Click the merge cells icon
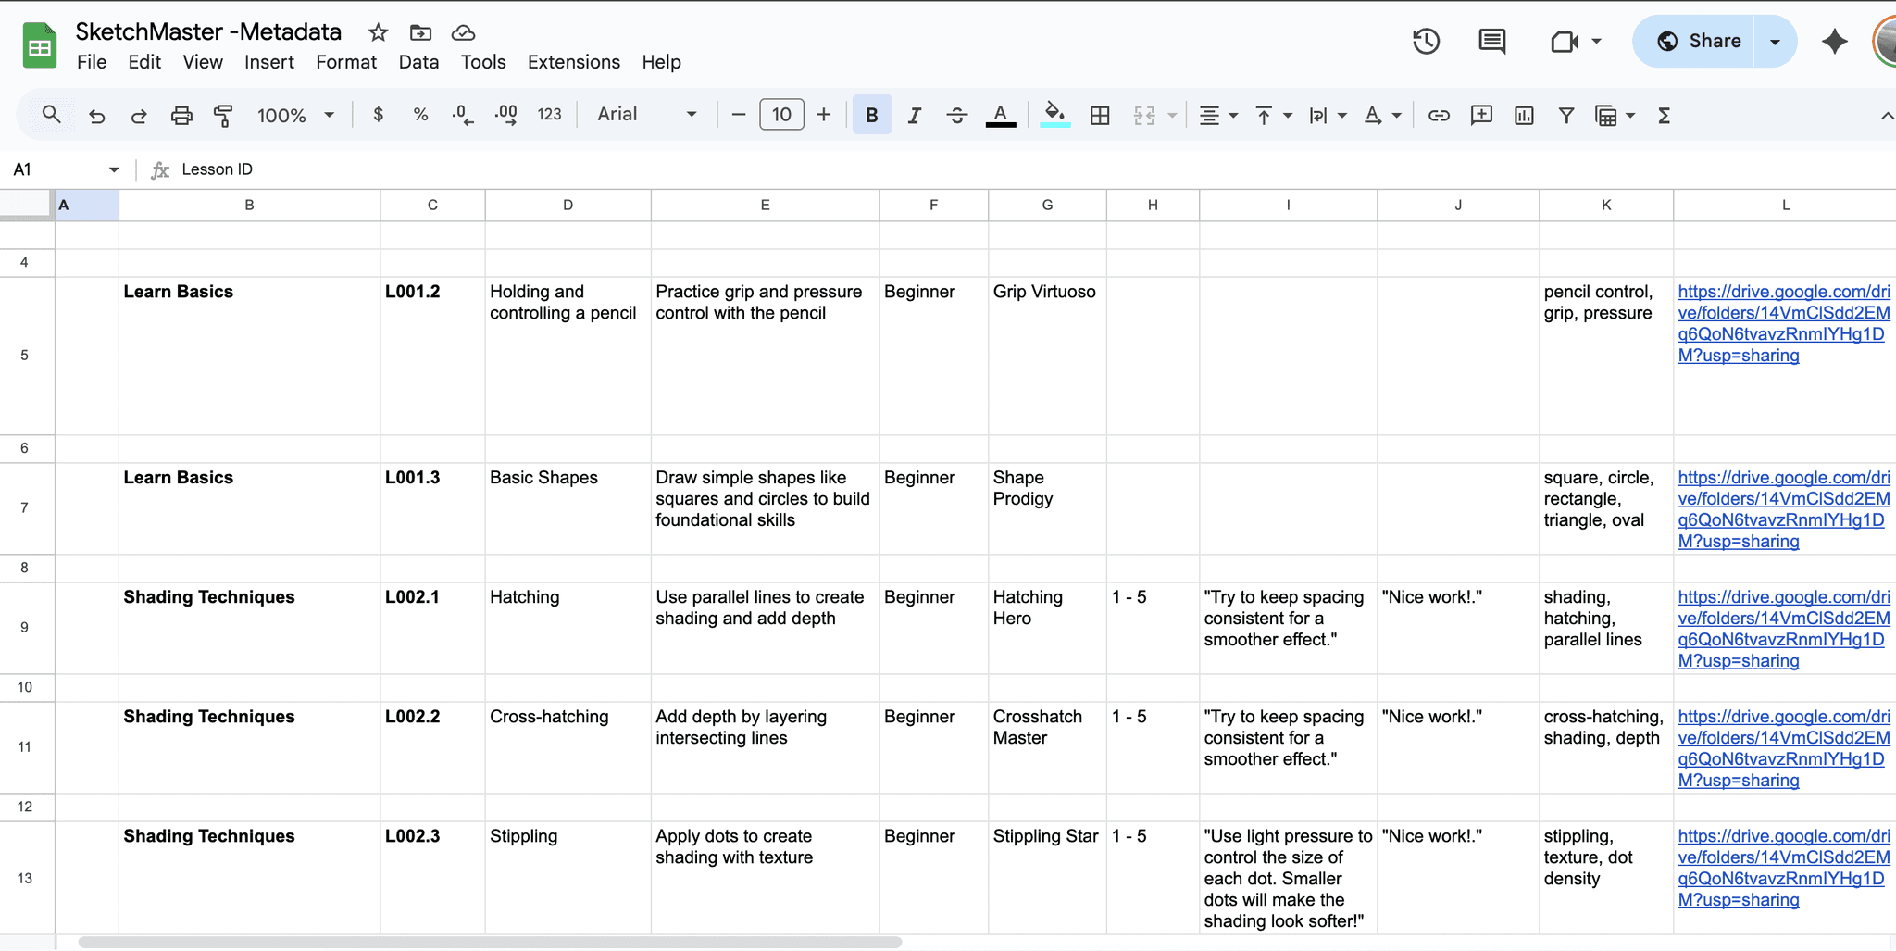Viewport: 1896px width, 951px height. 1144,115
